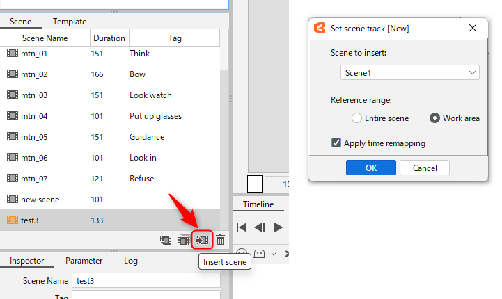The image size is (502, 299).
Task: Click the new scene icon in scene toolbar
Action: pyautogui.click(x=166, y=240)
